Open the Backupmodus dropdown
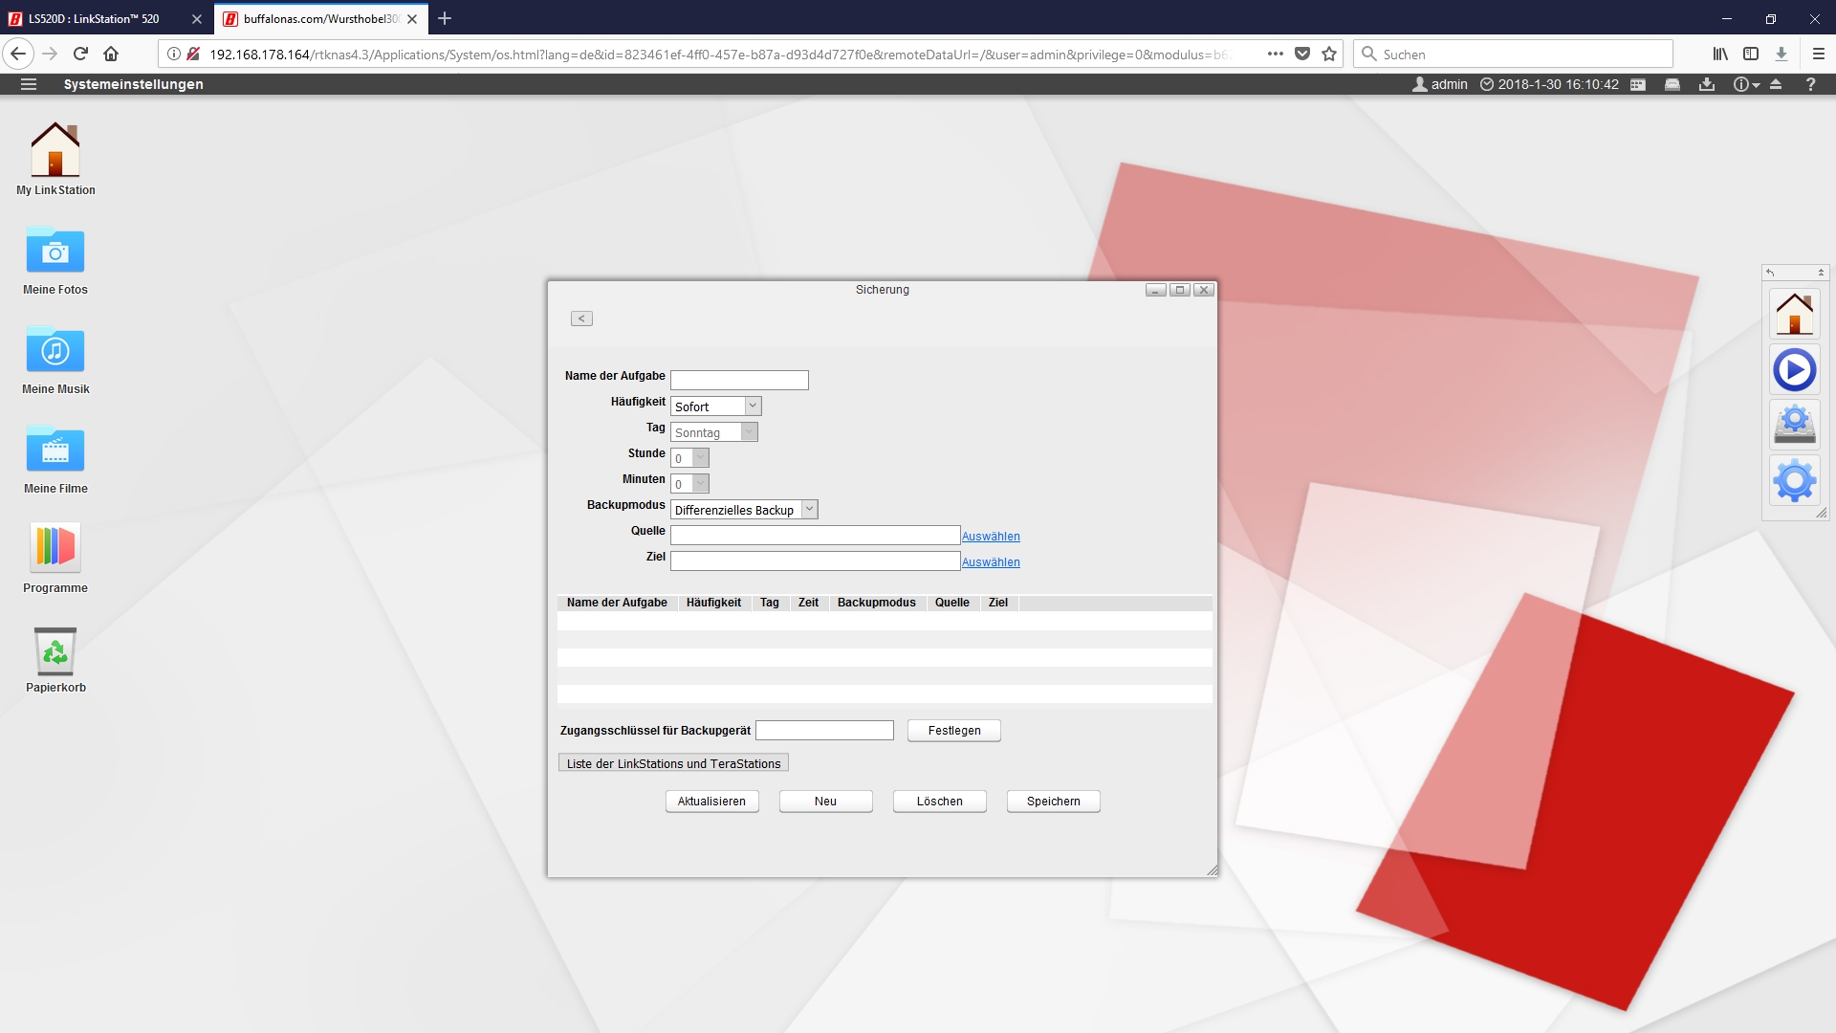The height and width of the screenshot is (1033, 1836). click(x=808, y=510)
